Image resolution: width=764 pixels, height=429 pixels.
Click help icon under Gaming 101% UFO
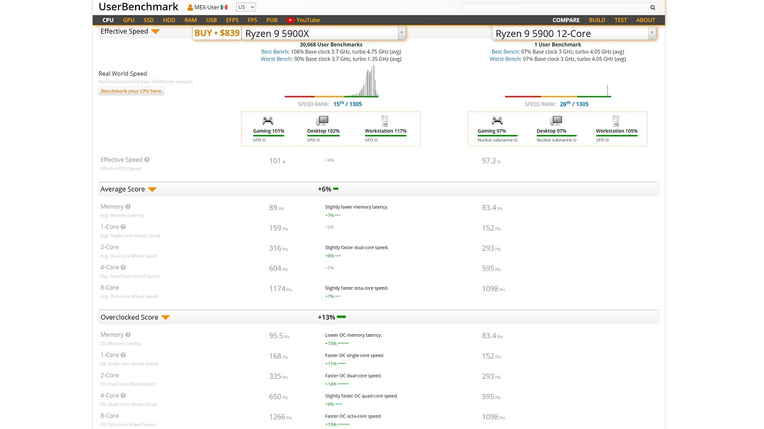click(264, 140)
